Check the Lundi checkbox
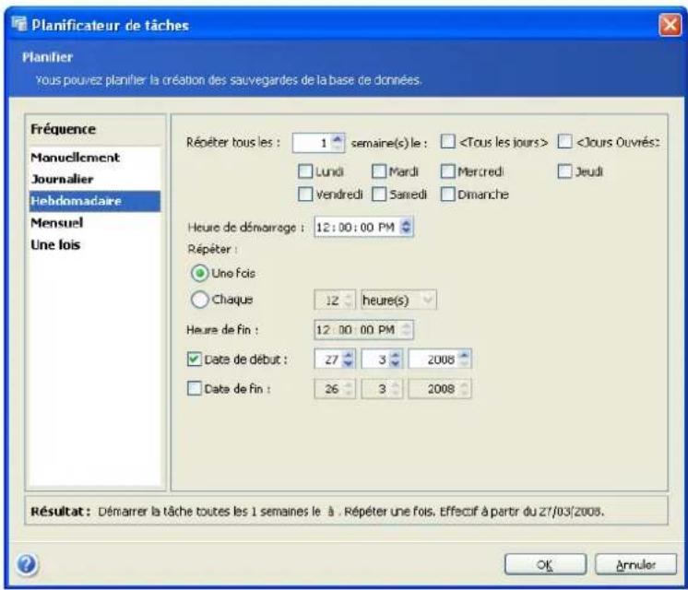Viewport: 688px width, 590px height. click(x=305, y=171)
